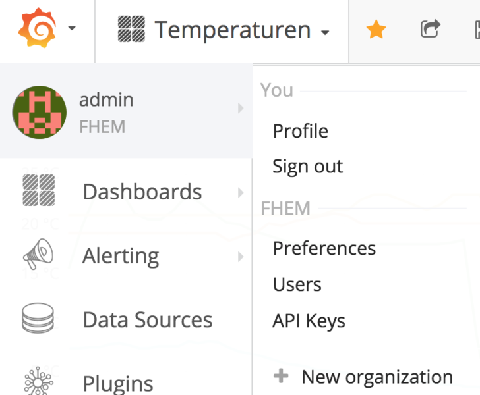Expand the Alerting submenu arrow

point(241,257)
